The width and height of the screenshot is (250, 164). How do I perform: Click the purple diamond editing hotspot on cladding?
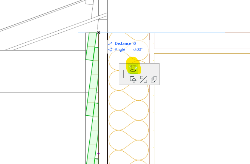98,154
